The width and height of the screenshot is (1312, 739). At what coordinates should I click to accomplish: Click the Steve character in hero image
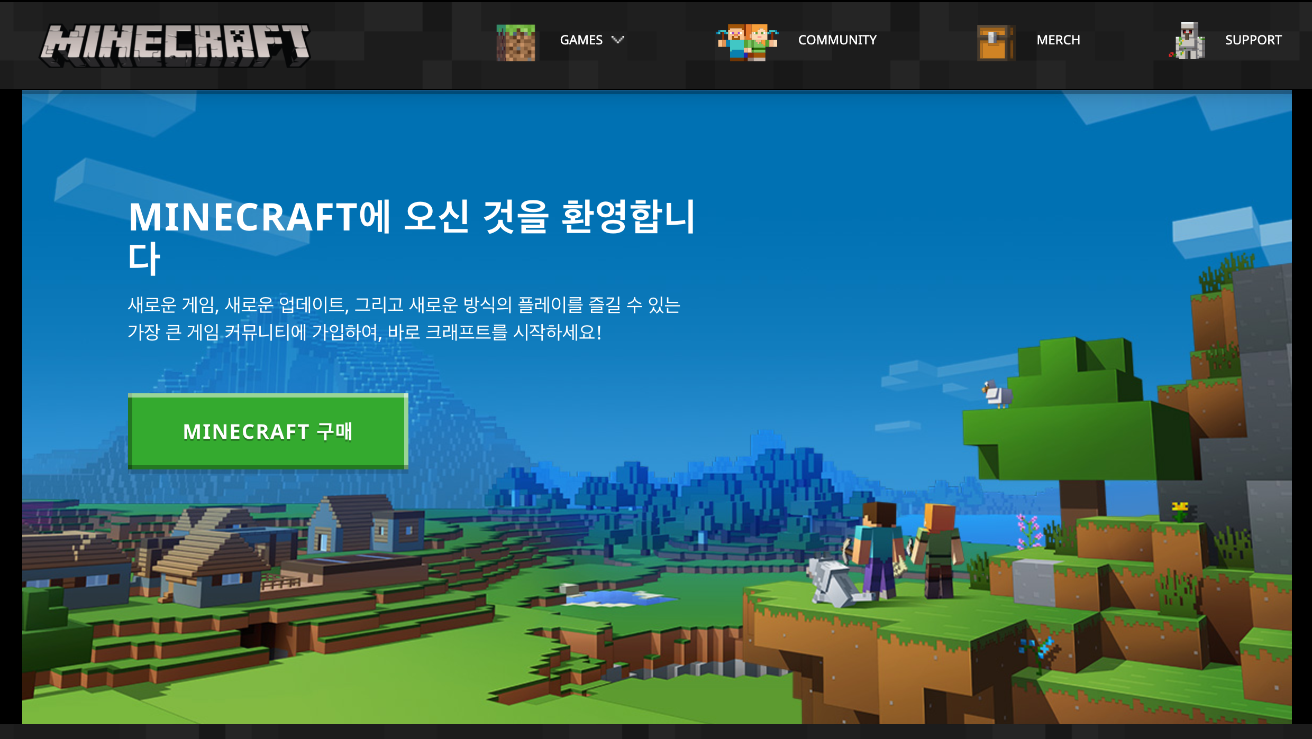pyautogui.click(x=878, y=550)
